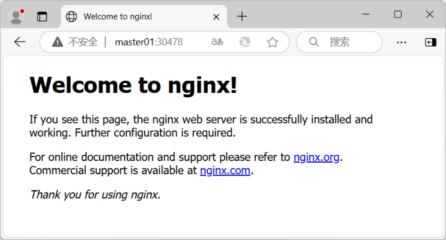
Task: Click the Thank you for using nginx. text
Action: point(95,195)
